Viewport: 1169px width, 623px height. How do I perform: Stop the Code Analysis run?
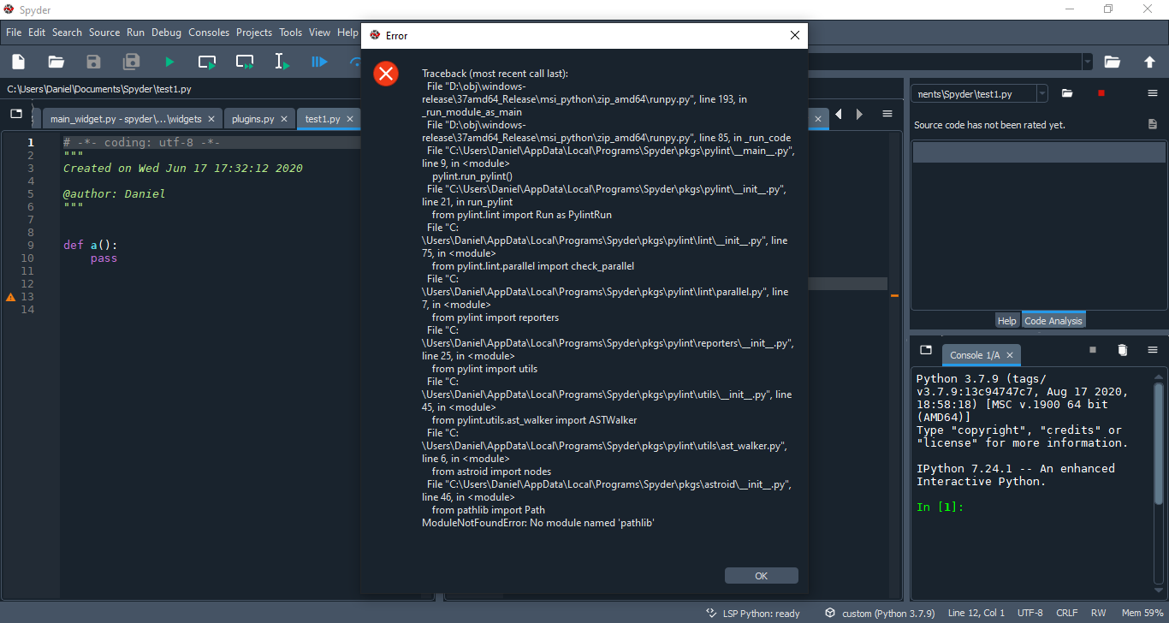tap(1101, 92)
